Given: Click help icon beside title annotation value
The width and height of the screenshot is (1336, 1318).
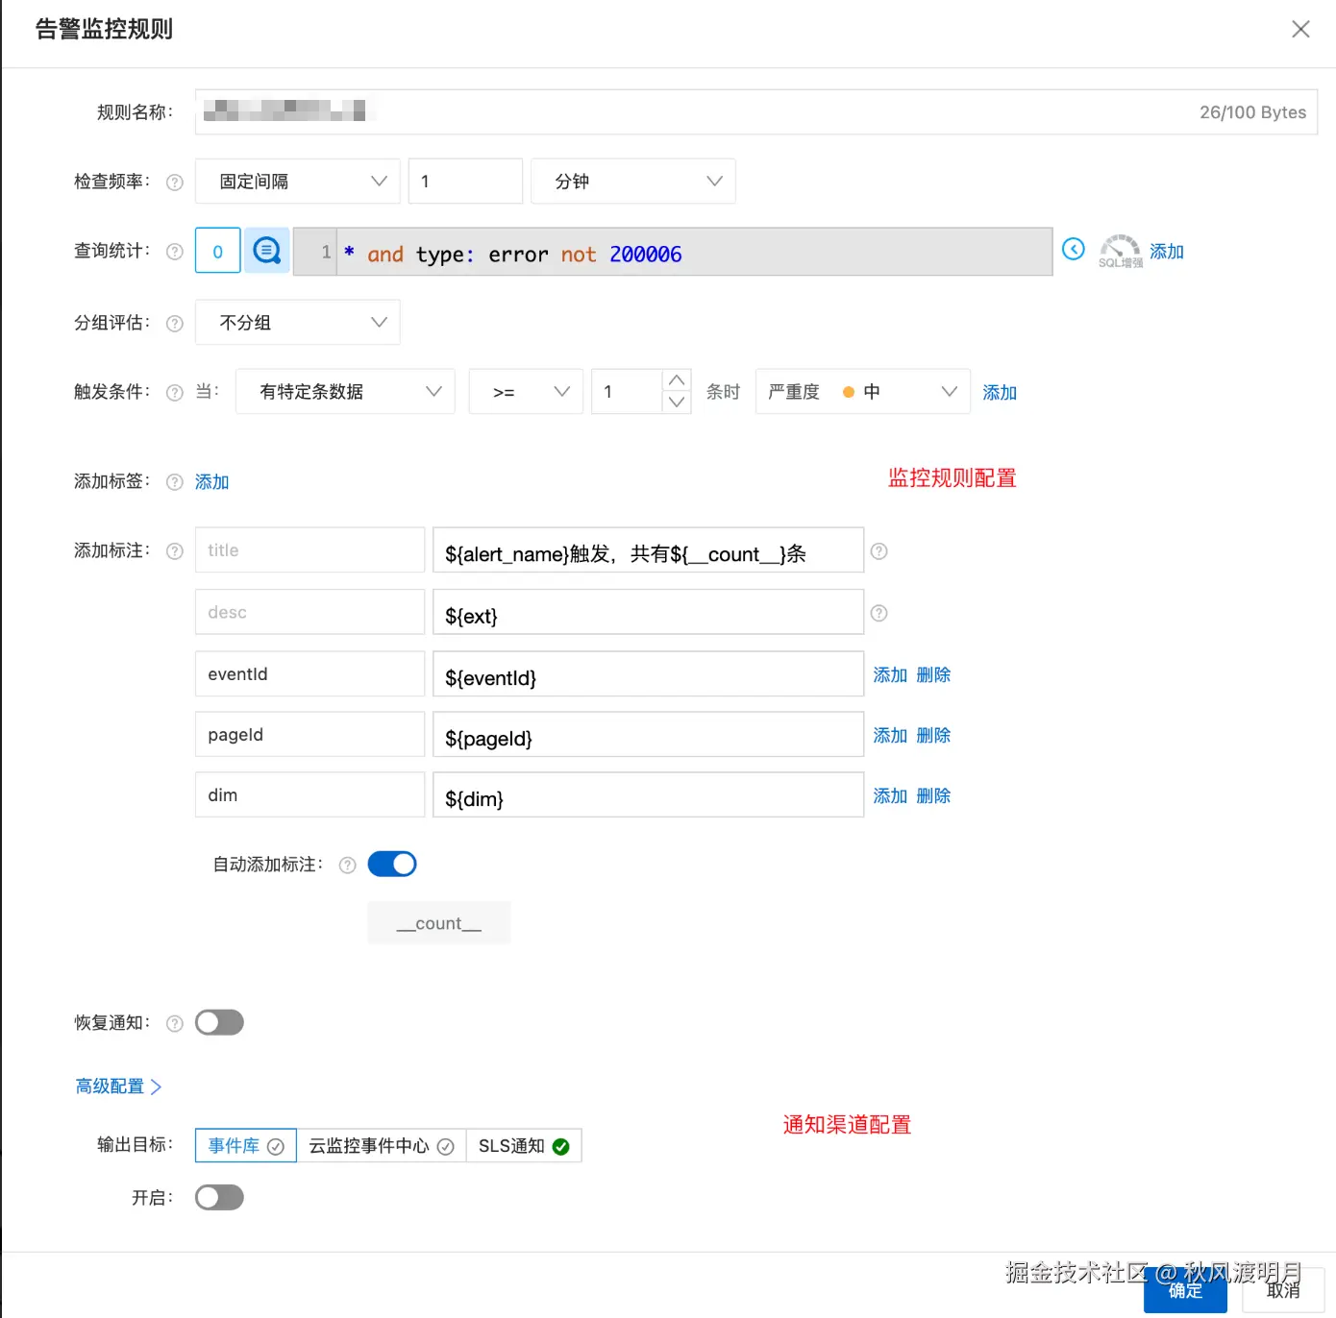Looking at the screenshot, I should click(x=879, y=551).
